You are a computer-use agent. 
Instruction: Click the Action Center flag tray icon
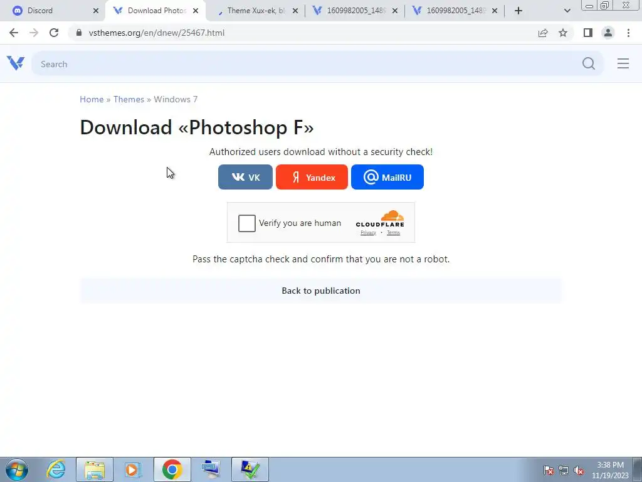549,470
